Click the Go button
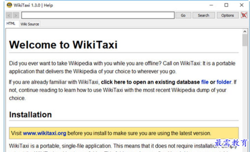250x152 pixels. coord(183,15)
